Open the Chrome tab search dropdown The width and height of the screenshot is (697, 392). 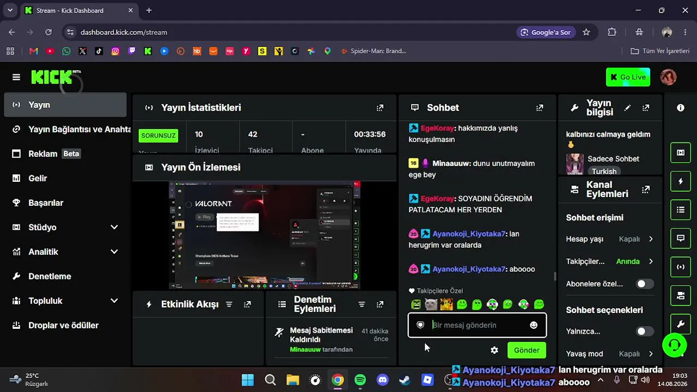coord(10,10)
